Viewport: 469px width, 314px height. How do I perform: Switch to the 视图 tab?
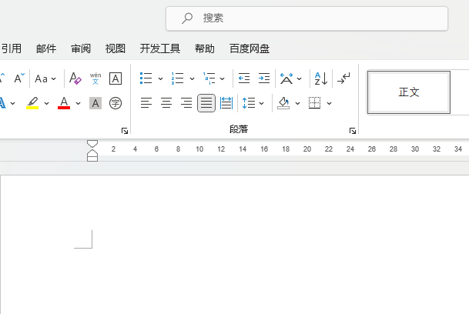point(116,48)
